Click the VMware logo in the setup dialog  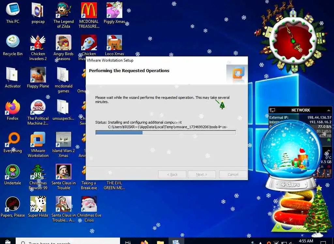(237, 73)
